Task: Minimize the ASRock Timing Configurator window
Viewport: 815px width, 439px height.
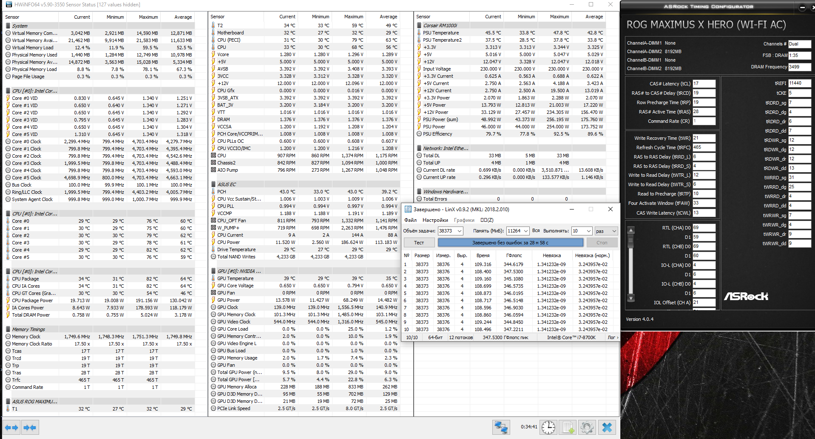Action: (802, 7)
